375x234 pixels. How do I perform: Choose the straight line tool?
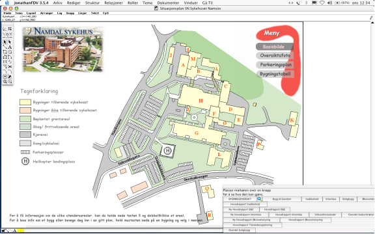tap(5, 47)
